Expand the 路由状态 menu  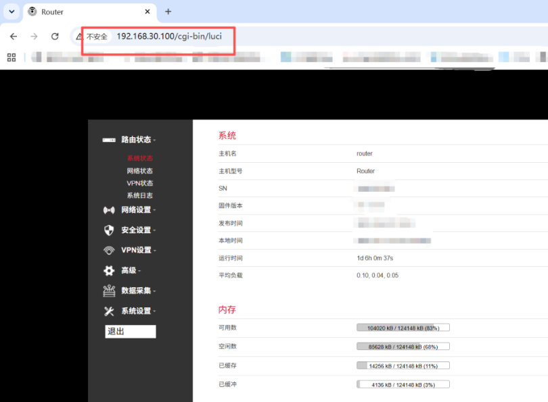[139, 140]
